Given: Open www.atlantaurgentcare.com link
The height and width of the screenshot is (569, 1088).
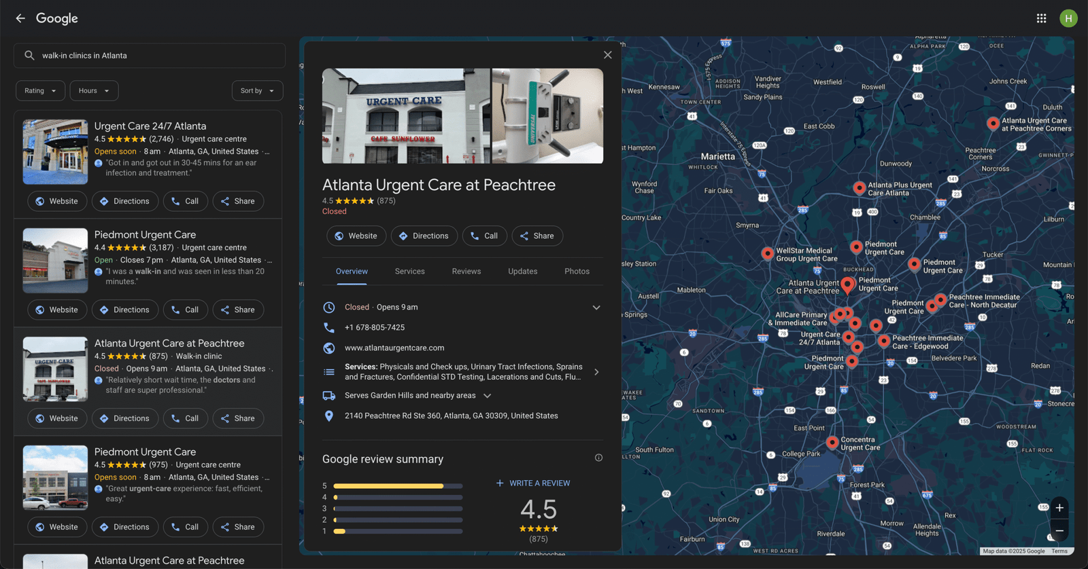Looking at the screenshot, I should click(394, 348).
